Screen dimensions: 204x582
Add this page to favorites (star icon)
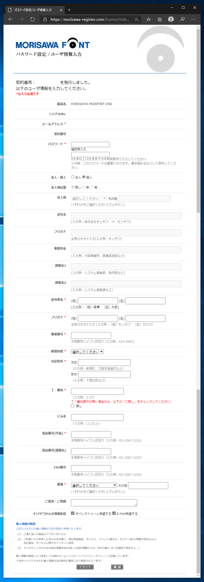tap(136, 19)
